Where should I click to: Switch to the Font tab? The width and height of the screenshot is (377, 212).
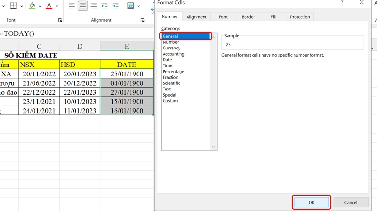(223, 17)
